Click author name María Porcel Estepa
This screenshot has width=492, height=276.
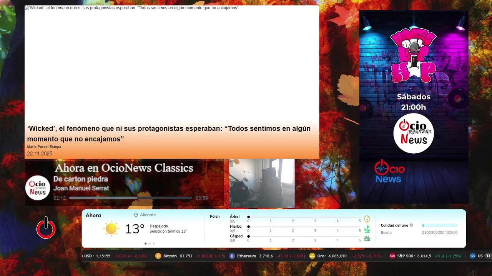[44, 147]
